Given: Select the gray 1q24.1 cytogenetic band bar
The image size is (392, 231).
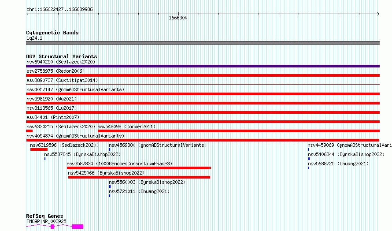Looking at the screenshot, I should pos(203,43).
